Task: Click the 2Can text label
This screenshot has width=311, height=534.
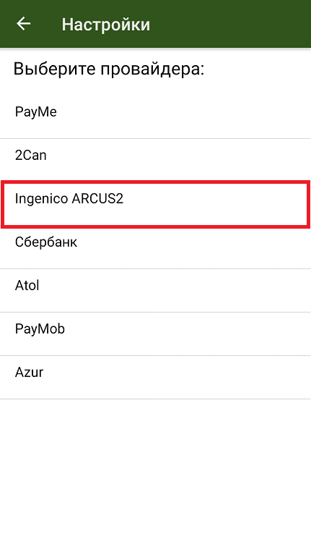Action: (x=30, y=156)
